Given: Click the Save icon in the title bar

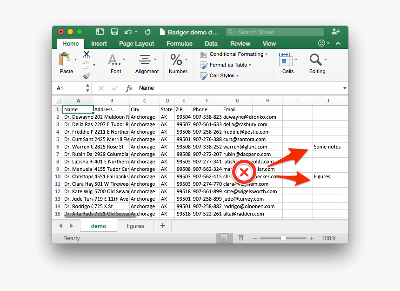Looking at the screenshot, I should pos(114,32).
